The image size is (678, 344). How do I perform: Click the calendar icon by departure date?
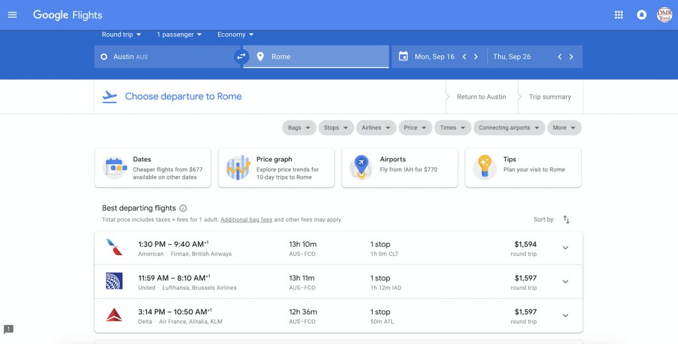403,57
